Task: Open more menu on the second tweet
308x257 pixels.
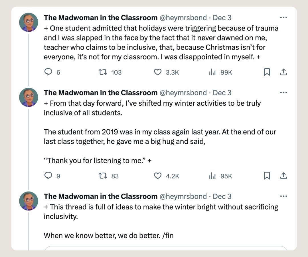Action: point(283,93)
